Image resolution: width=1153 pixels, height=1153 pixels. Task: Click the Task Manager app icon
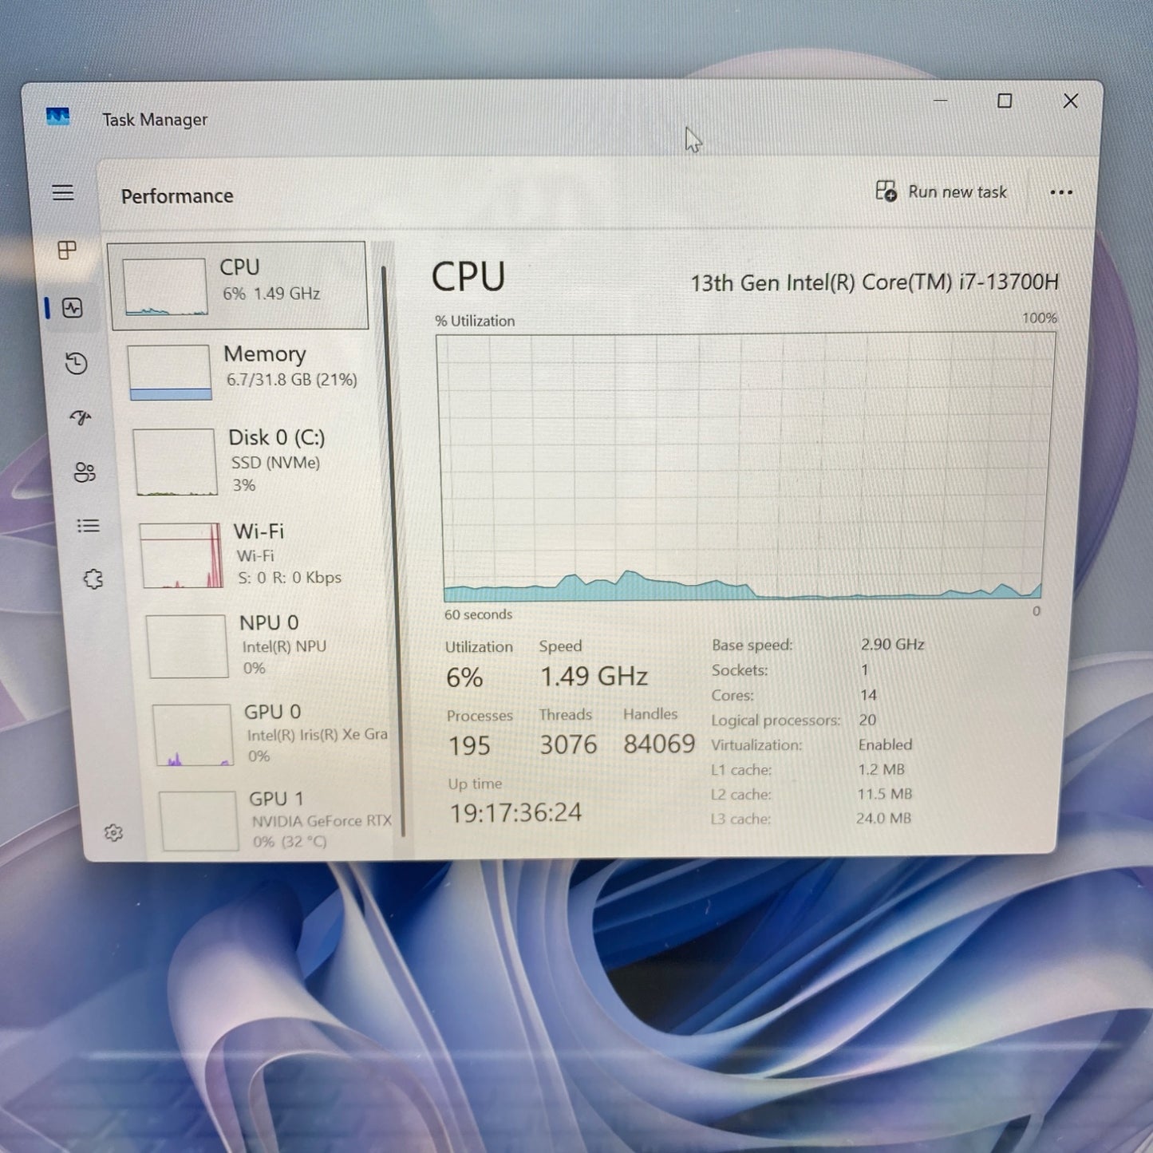(x=57, y=117)
